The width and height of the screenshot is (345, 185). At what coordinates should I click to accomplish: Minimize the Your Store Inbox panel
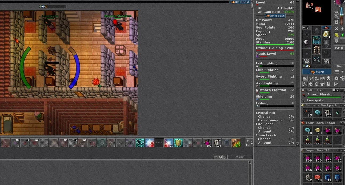tap(341, 123)
